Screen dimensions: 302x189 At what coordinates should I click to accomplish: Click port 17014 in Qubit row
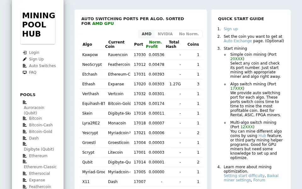(x=140, y=162)
